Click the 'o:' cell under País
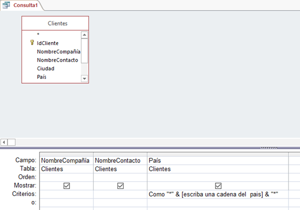Viewport: 300px width, 210px height. (x=217, y=202)
